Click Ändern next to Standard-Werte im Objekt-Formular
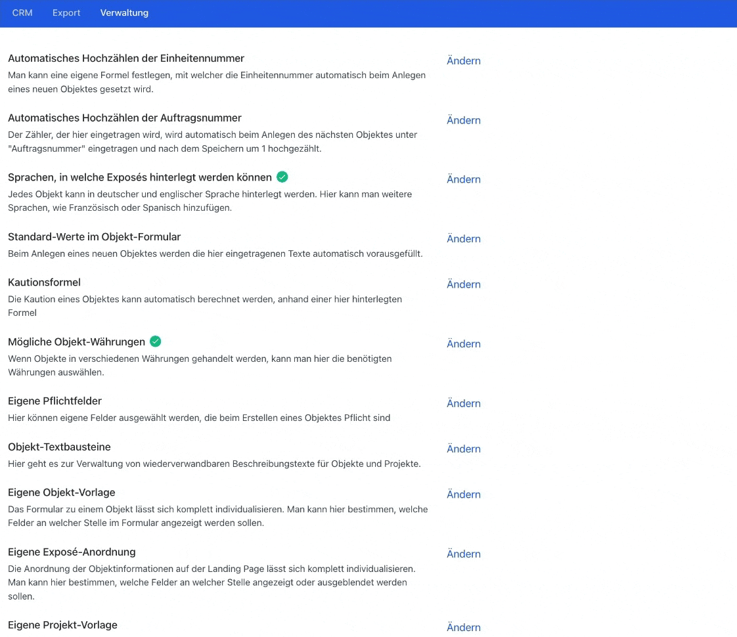 click(x=463, y=239)
